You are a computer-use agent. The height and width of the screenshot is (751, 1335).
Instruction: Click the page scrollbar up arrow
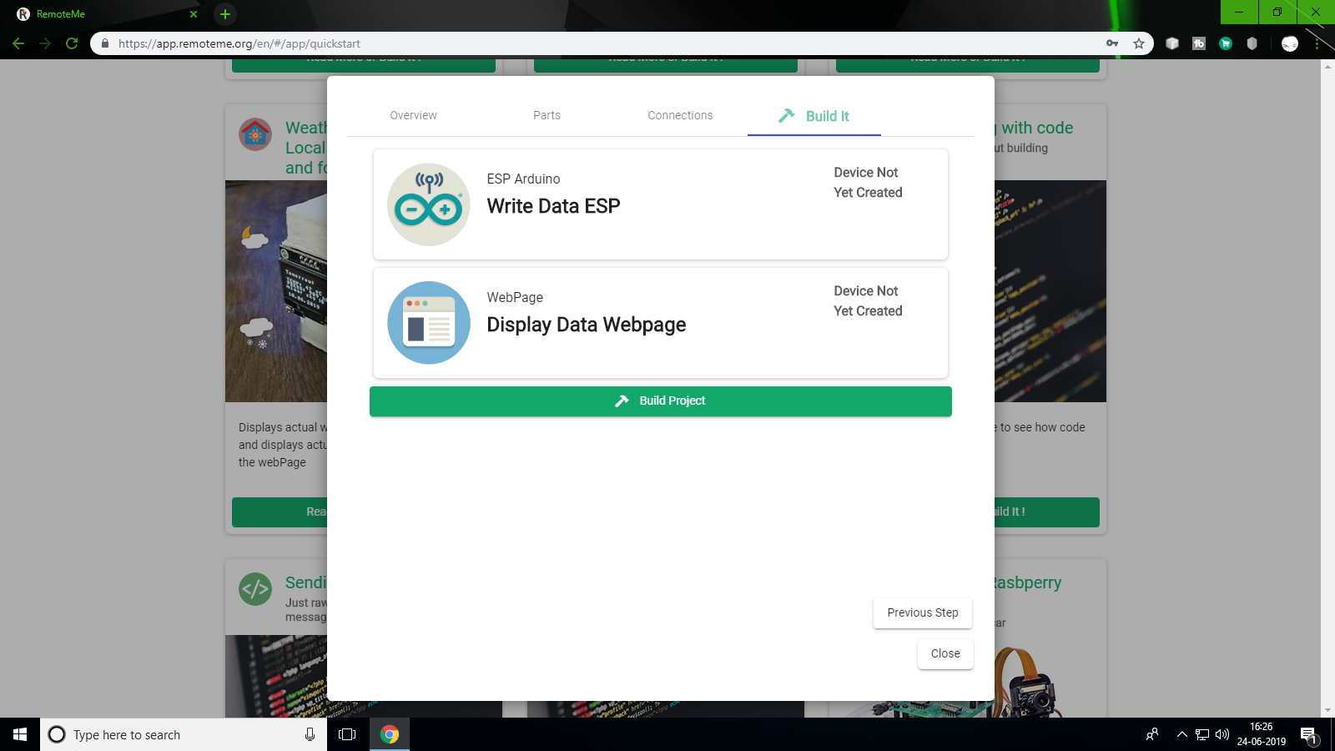coord(1327,66)
